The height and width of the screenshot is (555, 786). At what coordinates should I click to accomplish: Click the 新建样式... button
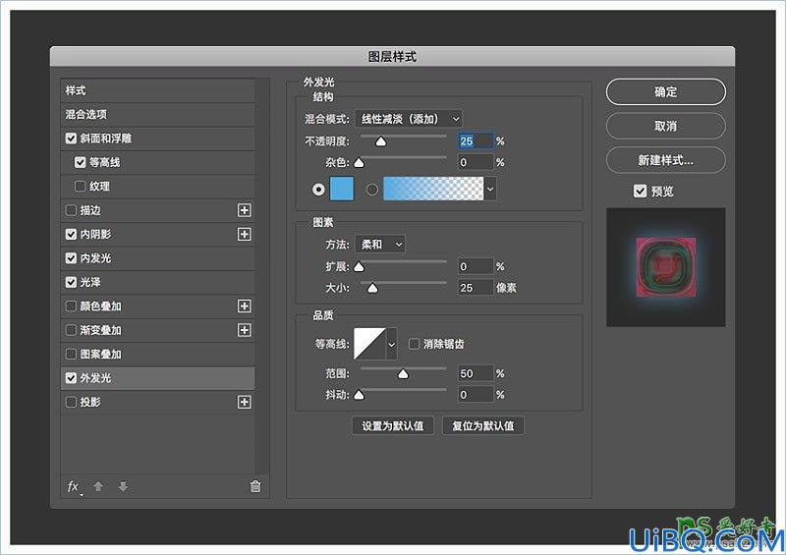tap(666, 160)
